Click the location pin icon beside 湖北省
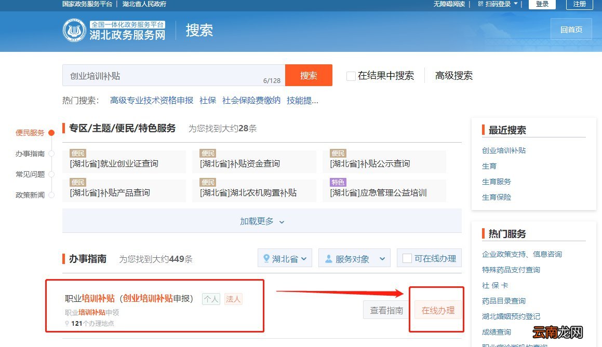 click(x=266, y=258)
